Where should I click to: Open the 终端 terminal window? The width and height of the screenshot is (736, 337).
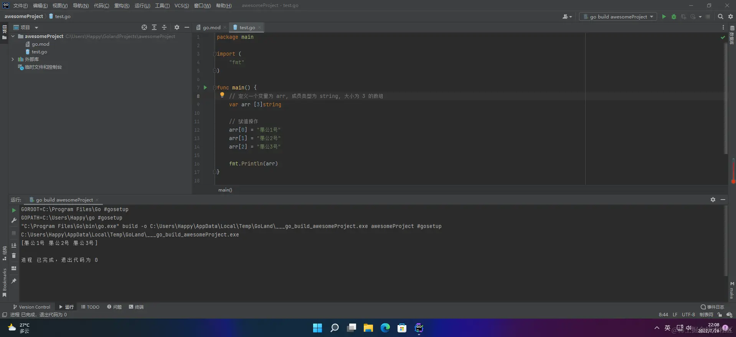point(136,307)
